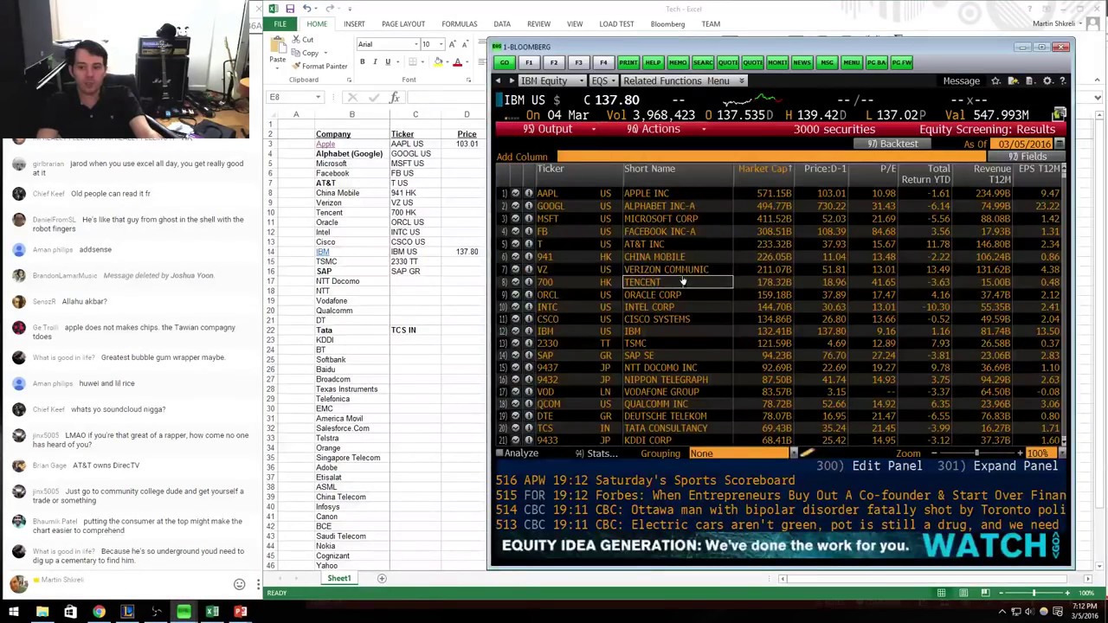Toggle Bold formatting in Excel
Screen dimensions: 1108x623
click(x=363, y=61)
